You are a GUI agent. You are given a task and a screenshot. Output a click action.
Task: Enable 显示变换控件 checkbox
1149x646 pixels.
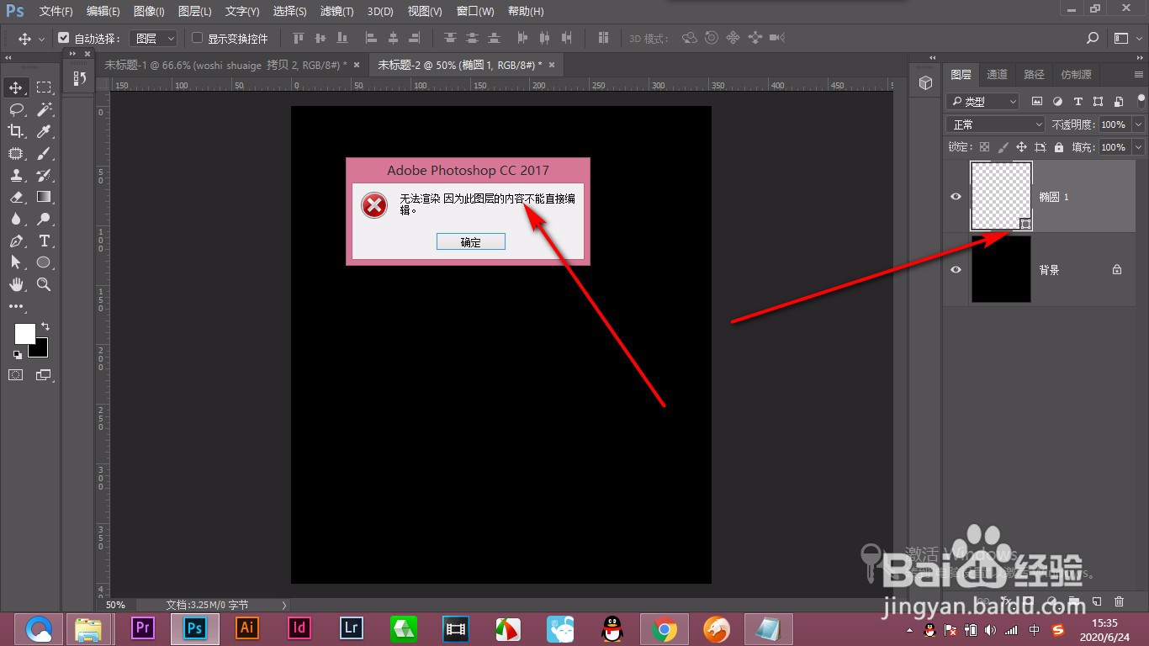click(x=198, y=38)
